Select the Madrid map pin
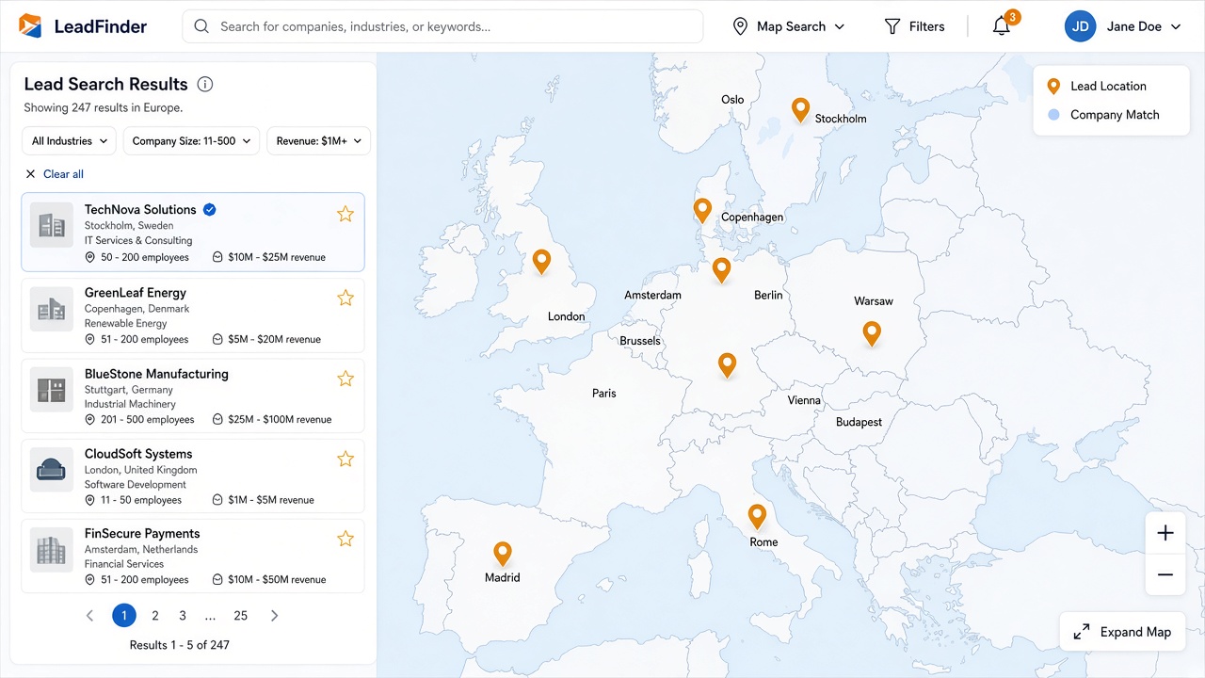Image resolution: width=1205 pixels, height=678 pixels. (x=503, y=553)
